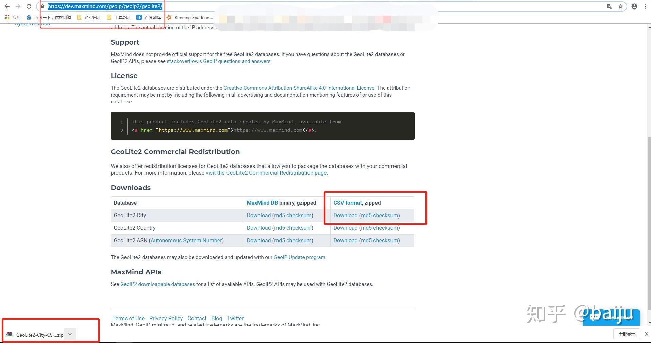
Task: Open Chrome's three-dot menu
Action: pos(645,6)
